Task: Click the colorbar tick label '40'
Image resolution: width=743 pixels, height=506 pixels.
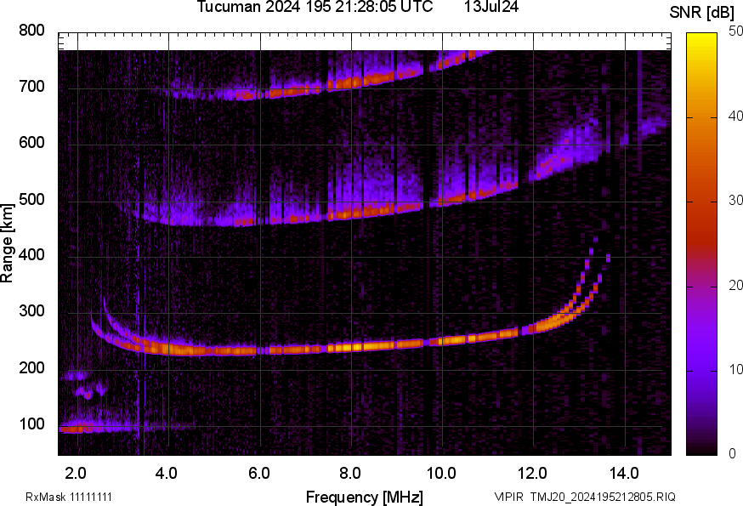Action: click(735, 116)
